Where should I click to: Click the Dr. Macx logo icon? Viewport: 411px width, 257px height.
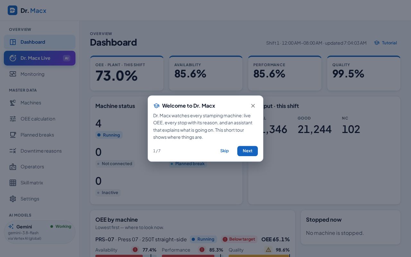point(13,11)
